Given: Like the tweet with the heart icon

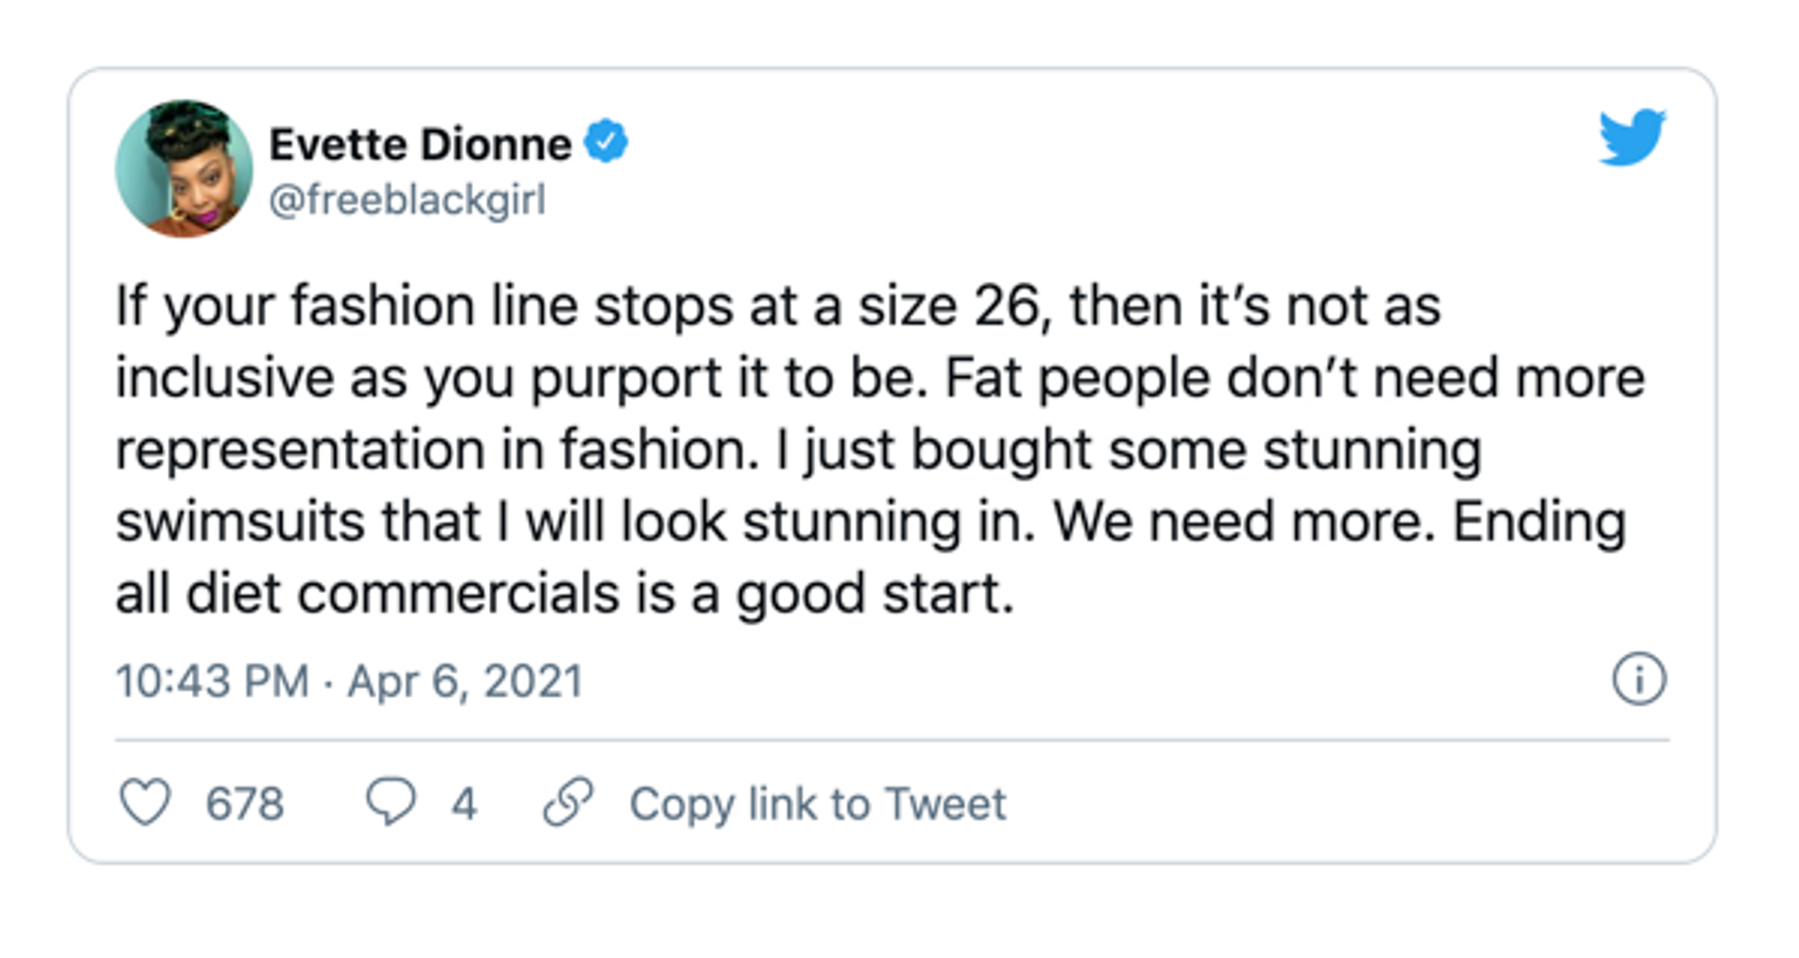Looking at the screenshot, I should click(x=145, y=803).
